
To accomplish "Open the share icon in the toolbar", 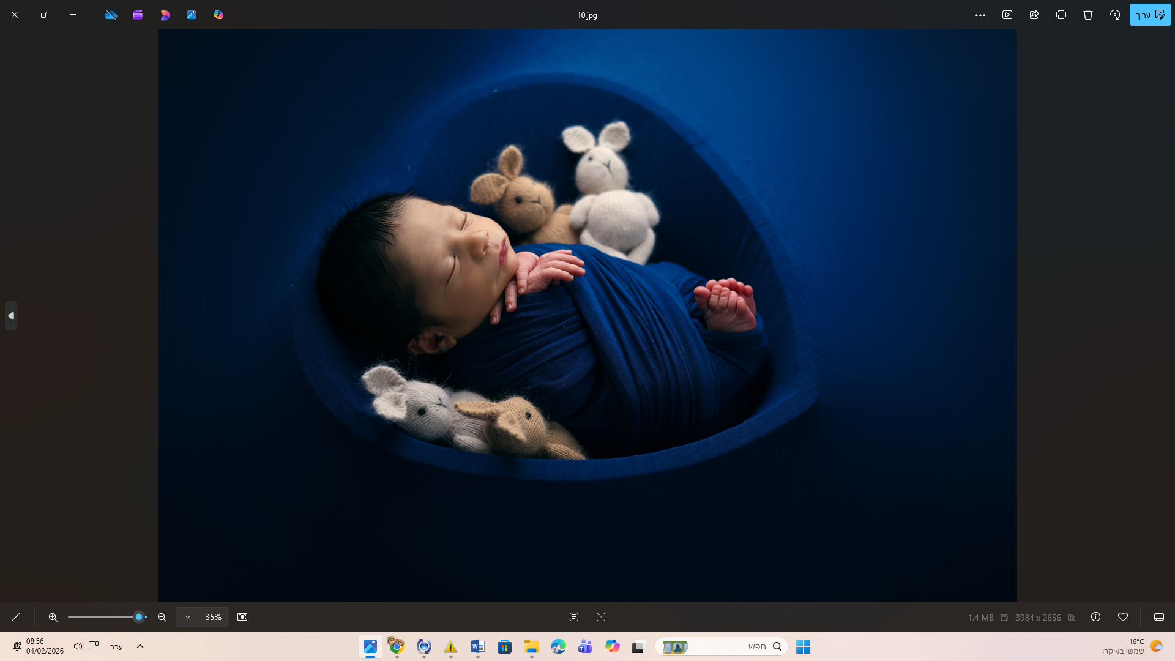I will tap(1034, 15).
